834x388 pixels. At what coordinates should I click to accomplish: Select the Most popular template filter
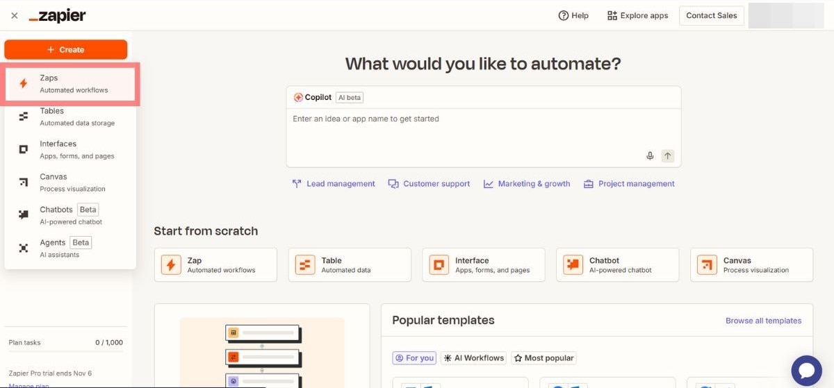(543, 358)
